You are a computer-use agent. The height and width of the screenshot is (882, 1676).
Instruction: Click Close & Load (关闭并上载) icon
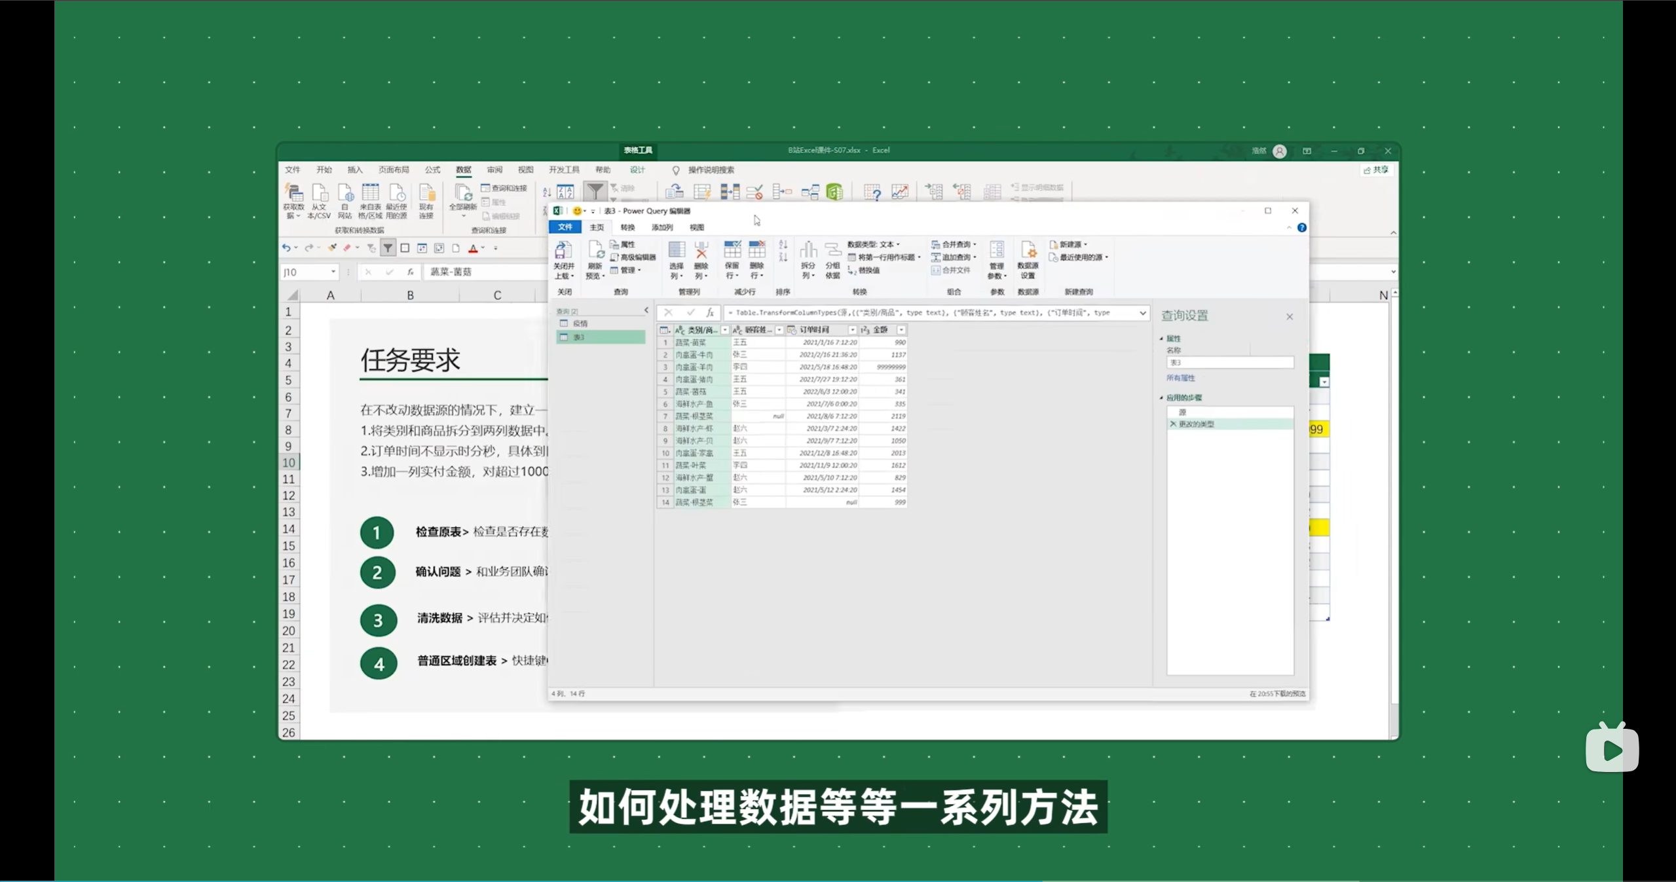click(563, 251)
